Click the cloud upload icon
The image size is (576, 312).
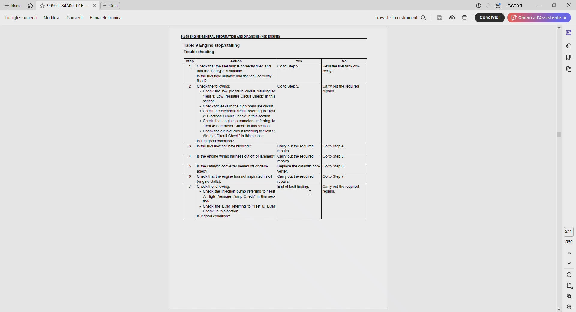click(452, 18)
